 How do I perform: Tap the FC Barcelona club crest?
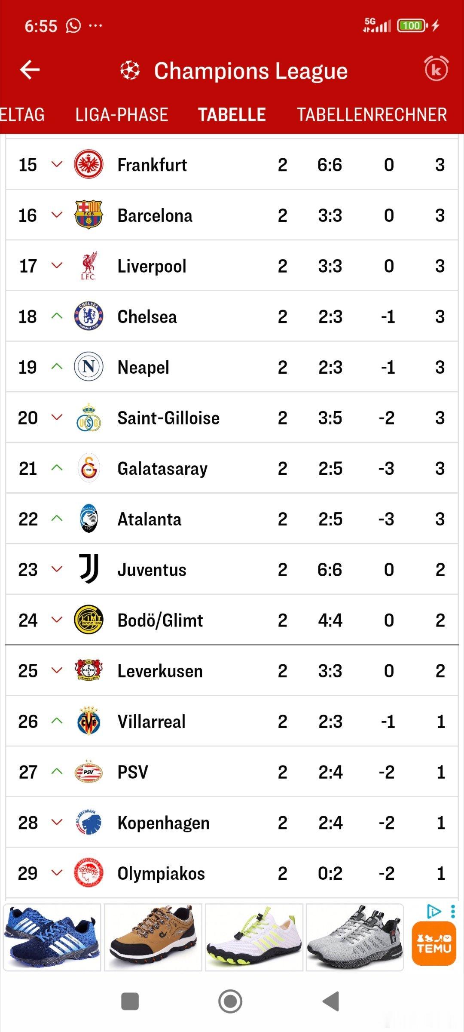coord(89,215)
